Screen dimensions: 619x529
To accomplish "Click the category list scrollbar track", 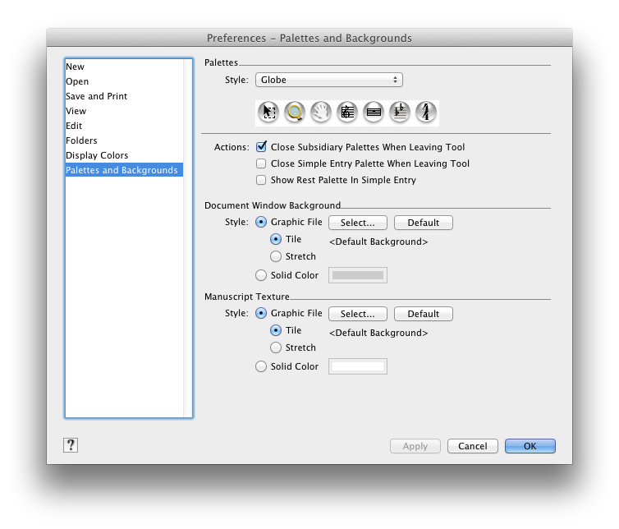I will pos(187,238).
